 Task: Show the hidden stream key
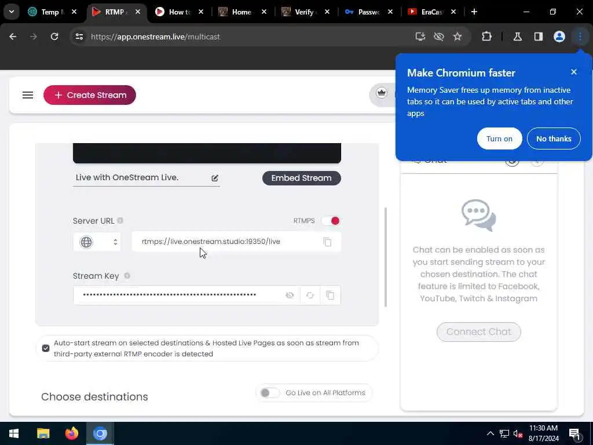(x=290, y=295)
